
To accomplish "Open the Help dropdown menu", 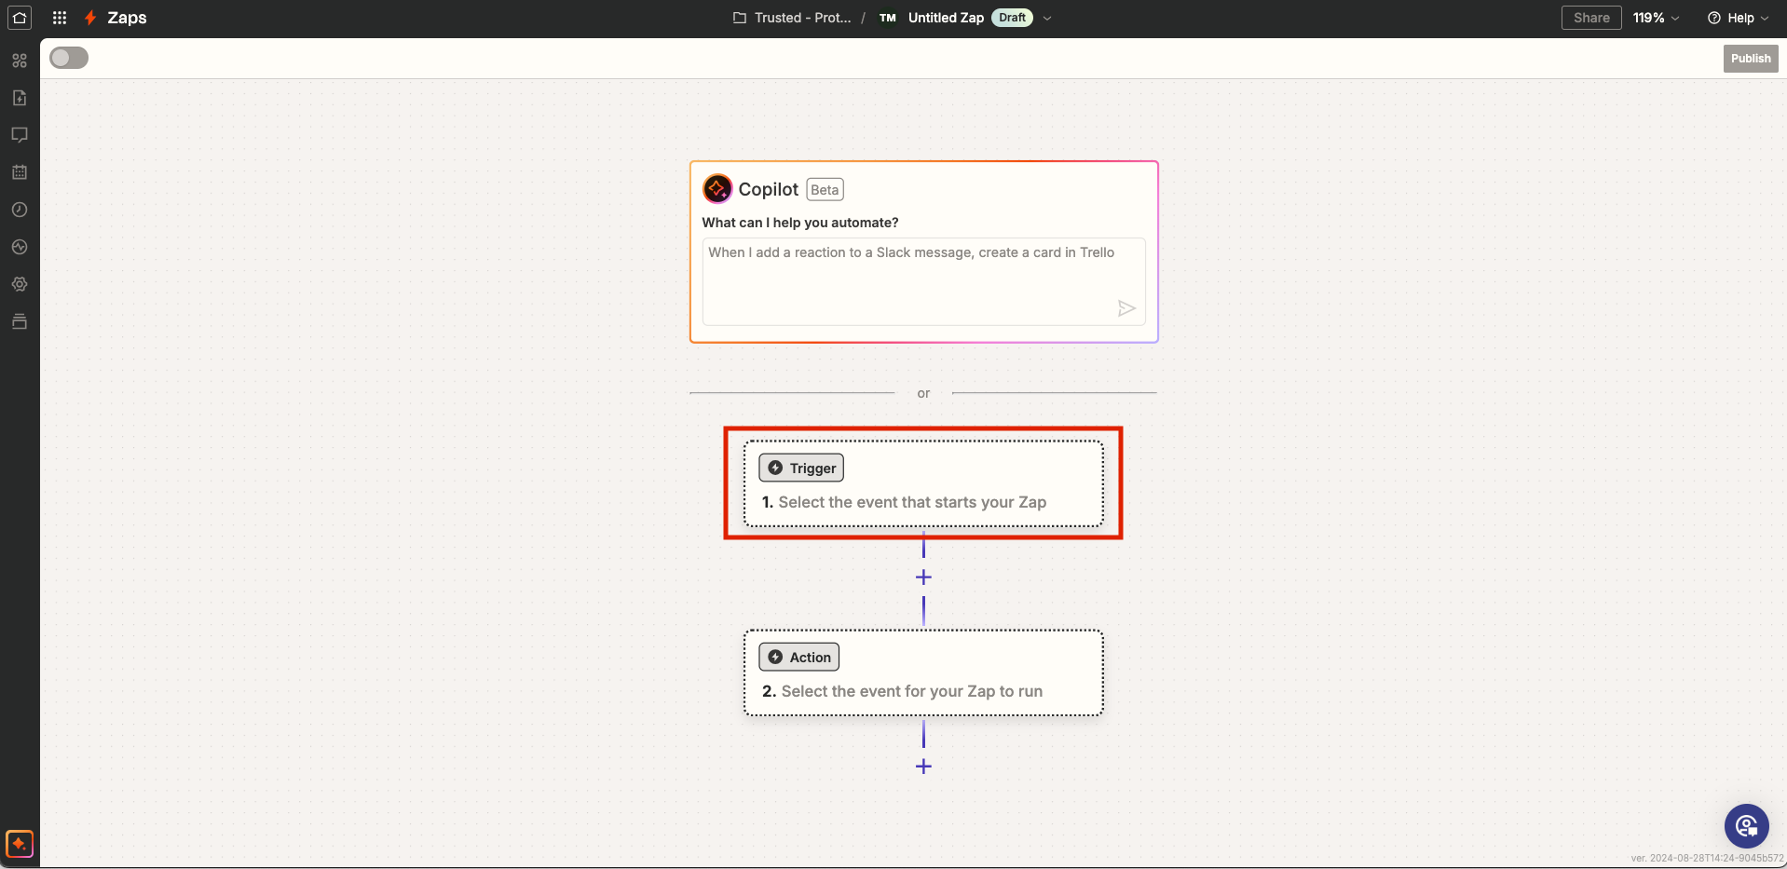I will click(1738, 18).
